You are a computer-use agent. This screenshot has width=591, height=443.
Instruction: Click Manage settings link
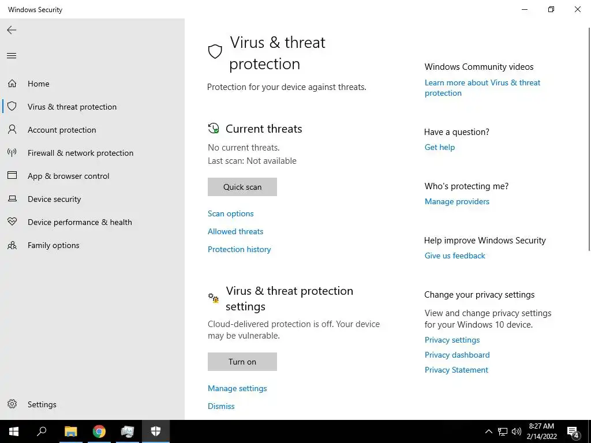point(237,388)
